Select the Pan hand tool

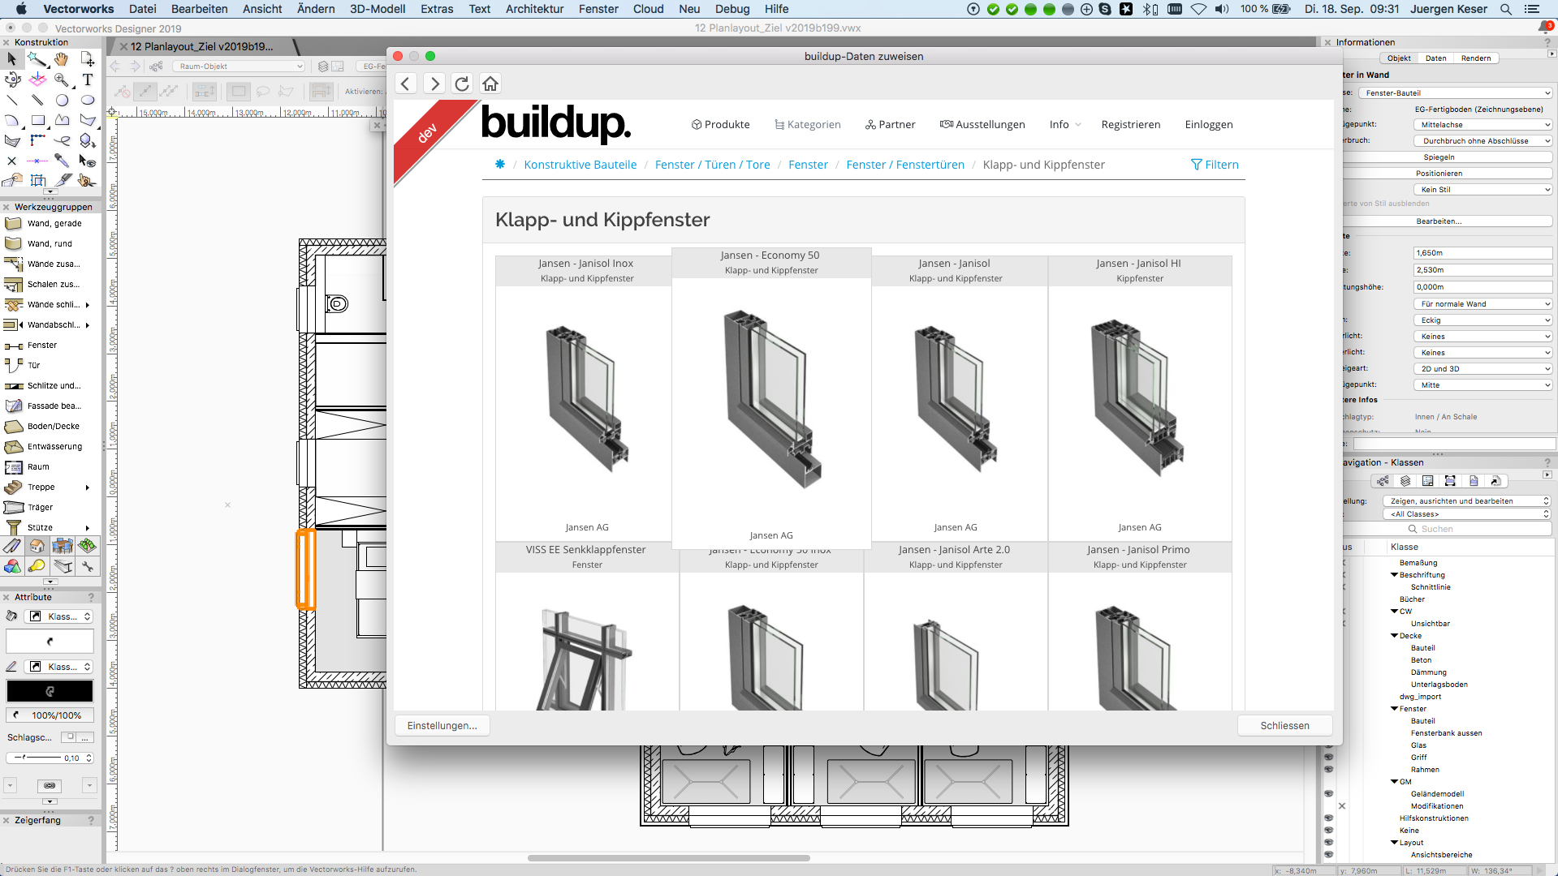pos(62,59)
